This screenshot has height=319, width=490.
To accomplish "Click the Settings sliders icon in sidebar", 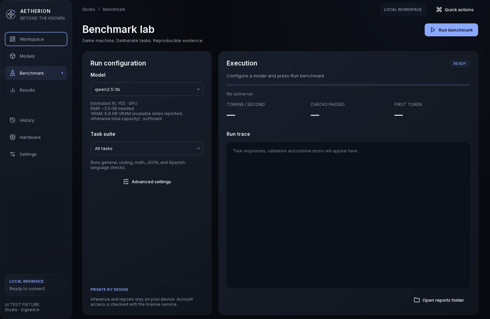I will point(13,154).
